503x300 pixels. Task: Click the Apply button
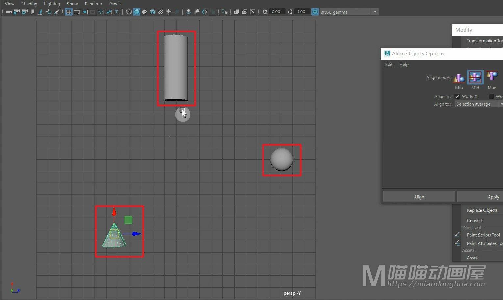tap(480, 197)
